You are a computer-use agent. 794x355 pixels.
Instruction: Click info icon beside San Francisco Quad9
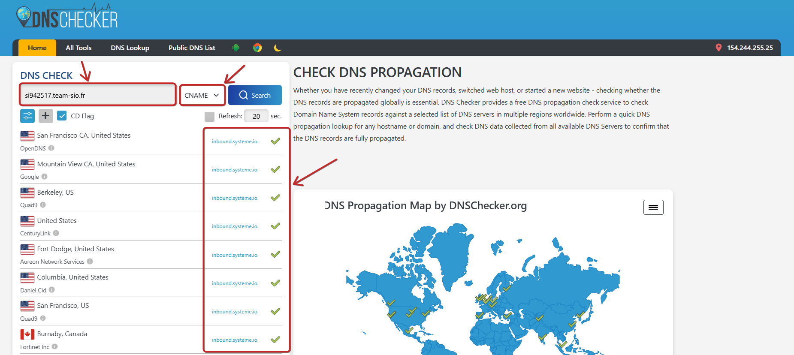click(43, 318)
